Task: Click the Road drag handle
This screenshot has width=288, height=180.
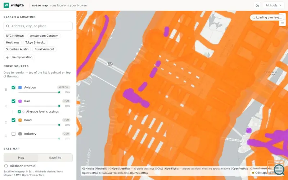Action: click(x=6, y=122)
